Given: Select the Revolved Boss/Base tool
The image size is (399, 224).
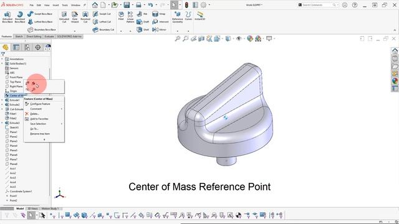Looking at the screenshot, I should (19, 17).
